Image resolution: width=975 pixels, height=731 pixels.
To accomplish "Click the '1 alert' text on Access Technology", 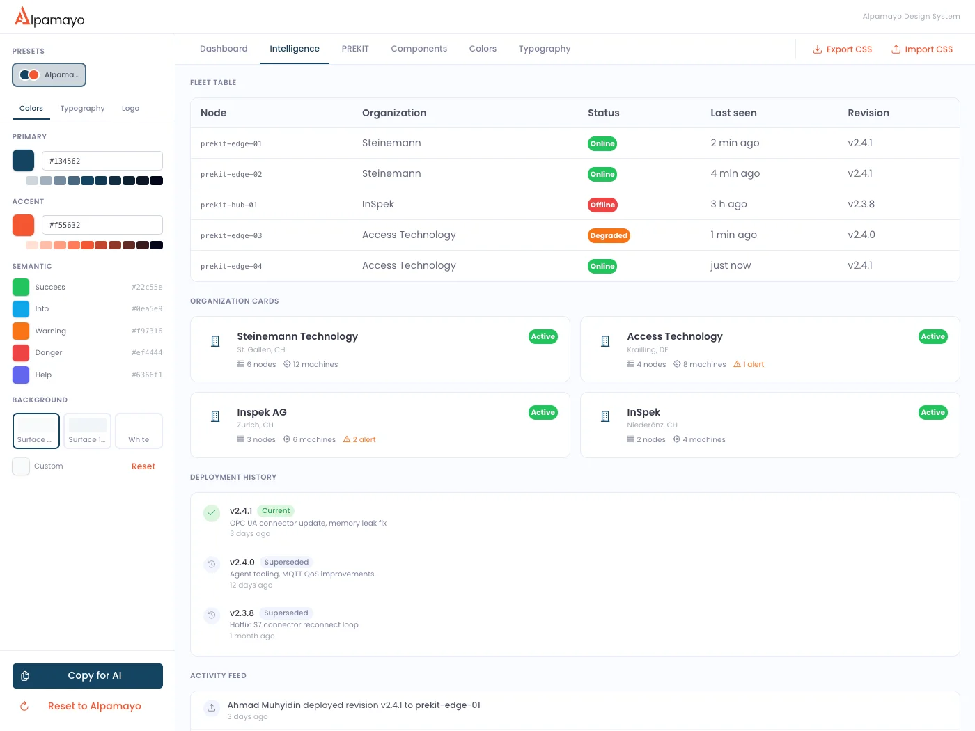I will tap(754, 364).
